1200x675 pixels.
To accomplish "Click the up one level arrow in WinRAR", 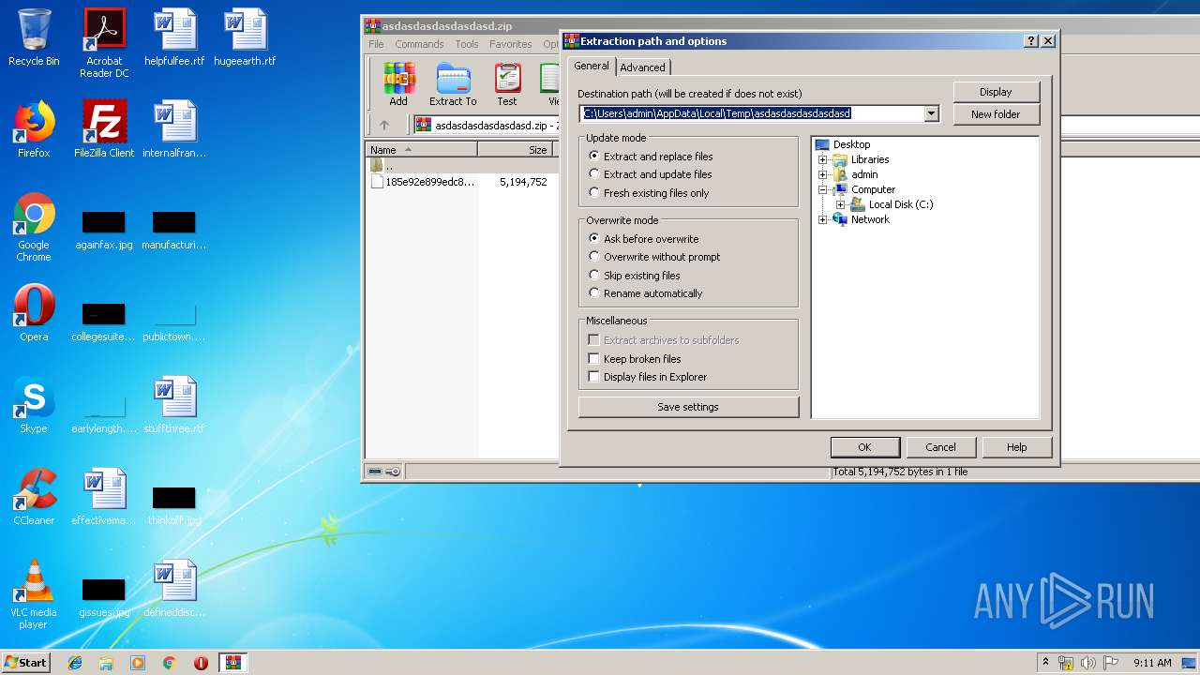I will (384, 125).
